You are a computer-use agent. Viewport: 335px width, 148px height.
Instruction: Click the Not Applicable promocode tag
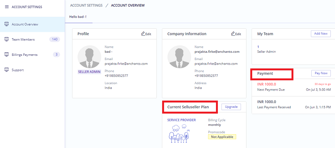coord(222,137)
